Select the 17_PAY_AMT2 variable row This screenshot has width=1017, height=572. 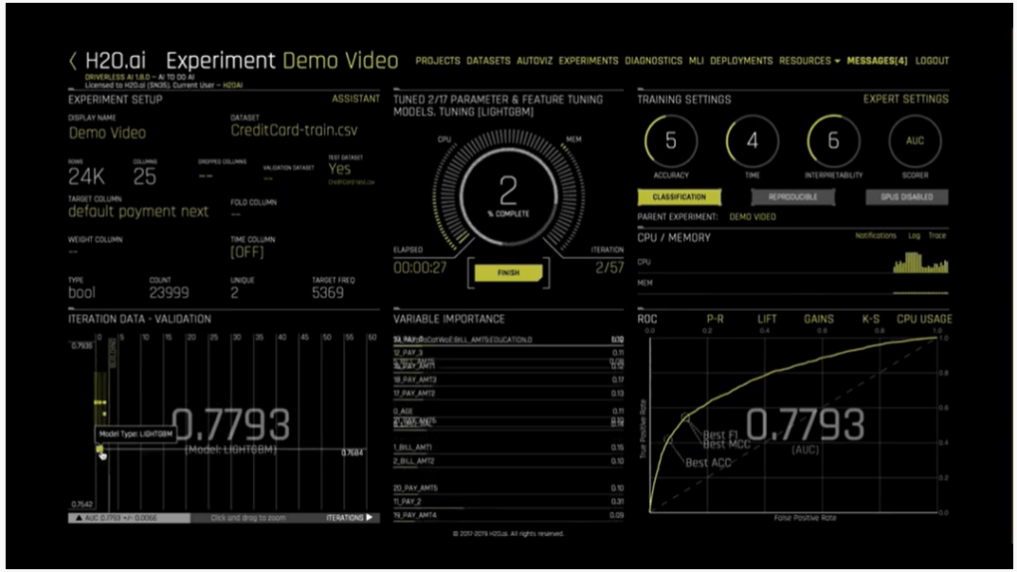[508, 394]
